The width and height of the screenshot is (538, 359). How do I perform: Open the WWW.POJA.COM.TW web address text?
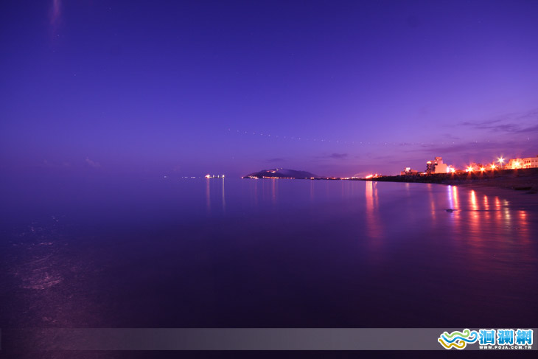(x=505, y=346)
